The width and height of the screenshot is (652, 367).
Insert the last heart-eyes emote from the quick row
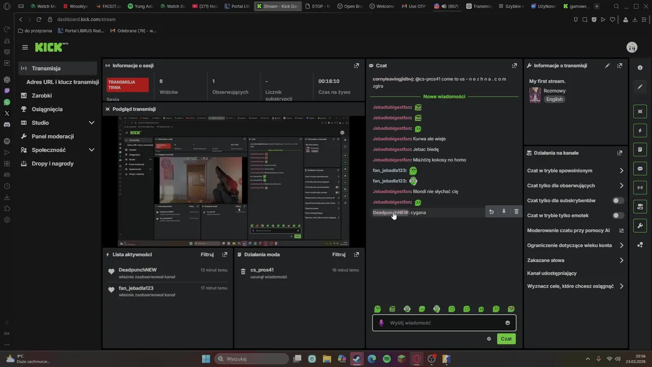[x=511, y=309]
